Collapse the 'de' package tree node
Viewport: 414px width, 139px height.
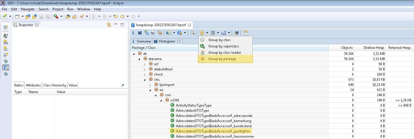coord(134,54)
